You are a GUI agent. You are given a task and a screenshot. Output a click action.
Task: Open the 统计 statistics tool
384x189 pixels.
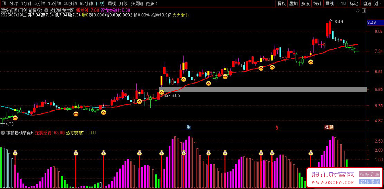coord(318,4)
